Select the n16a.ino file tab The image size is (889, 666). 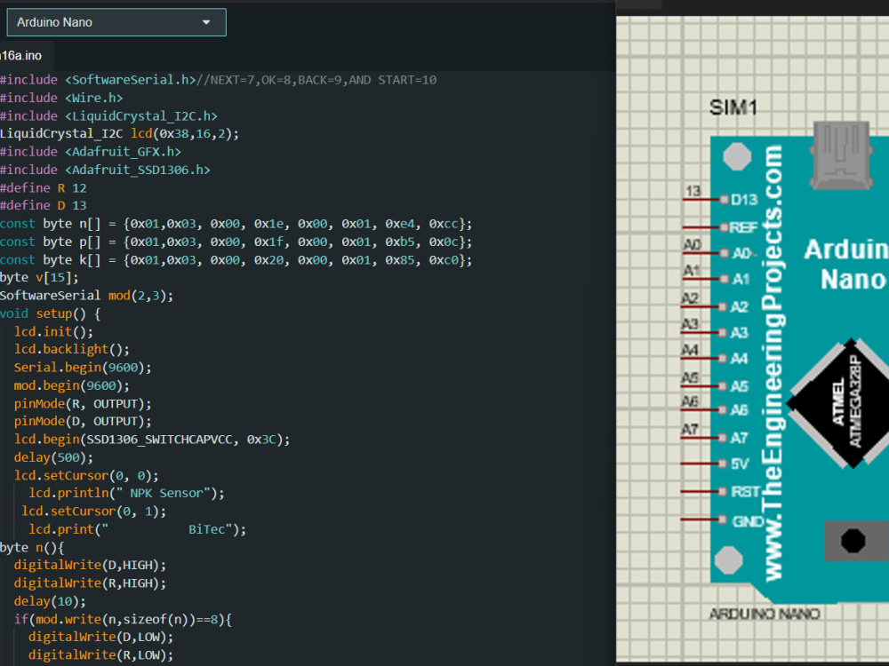pos(22,55)
